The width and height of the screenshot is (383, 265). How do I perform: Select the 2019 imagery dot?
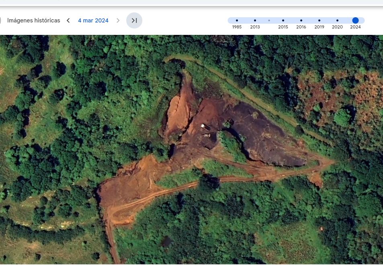(x=319, y=20)
